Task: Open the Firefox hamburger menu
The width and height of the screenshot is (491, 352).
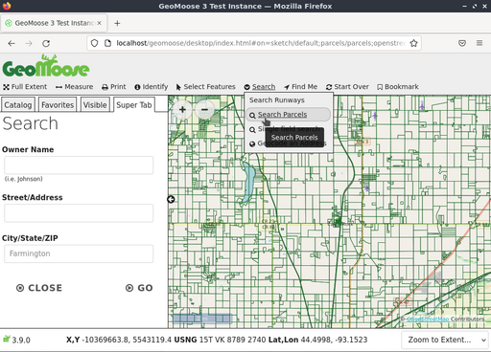Action: point(479,43)
